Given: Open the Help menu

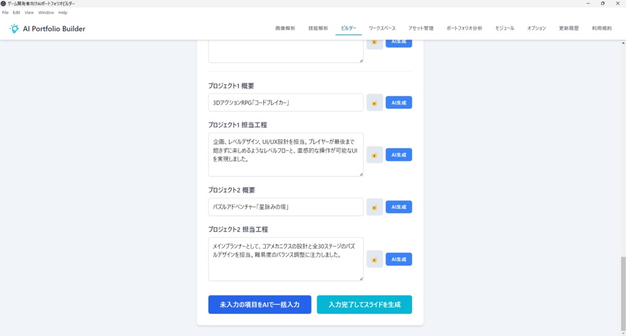Looking at the screenshot, I should [x=63, y=12].
